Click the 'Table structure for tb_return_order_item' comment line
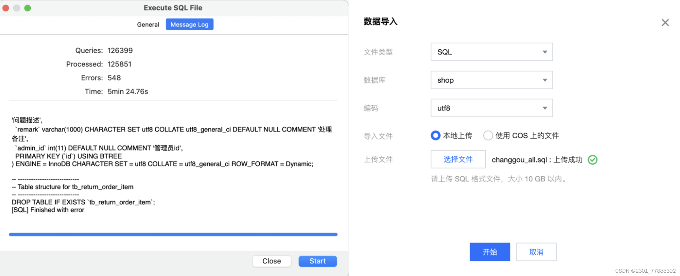 pos(73,187)
